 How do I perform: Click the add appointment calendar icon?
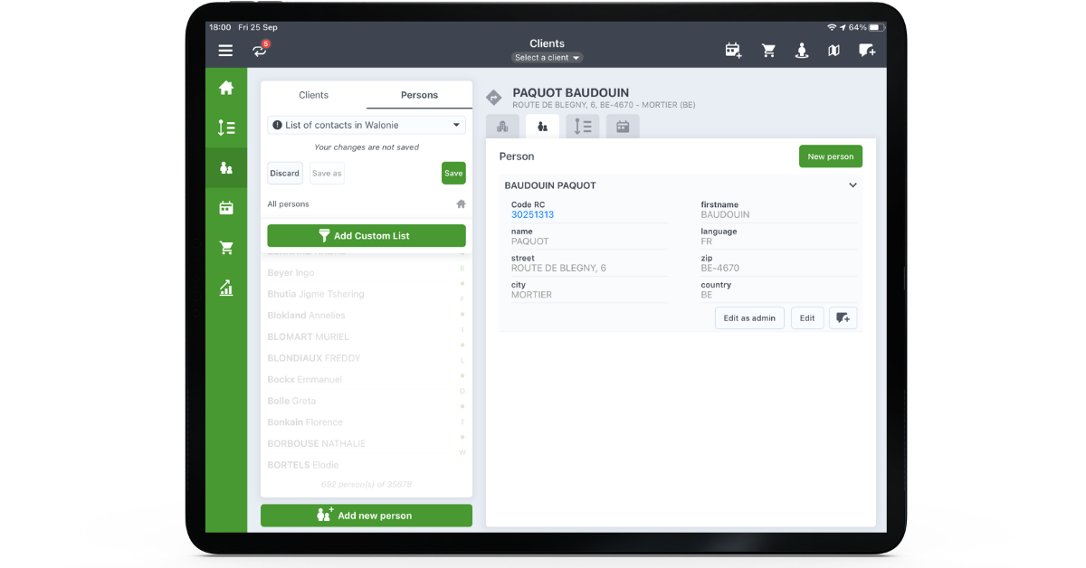click(x=733, y=51)
